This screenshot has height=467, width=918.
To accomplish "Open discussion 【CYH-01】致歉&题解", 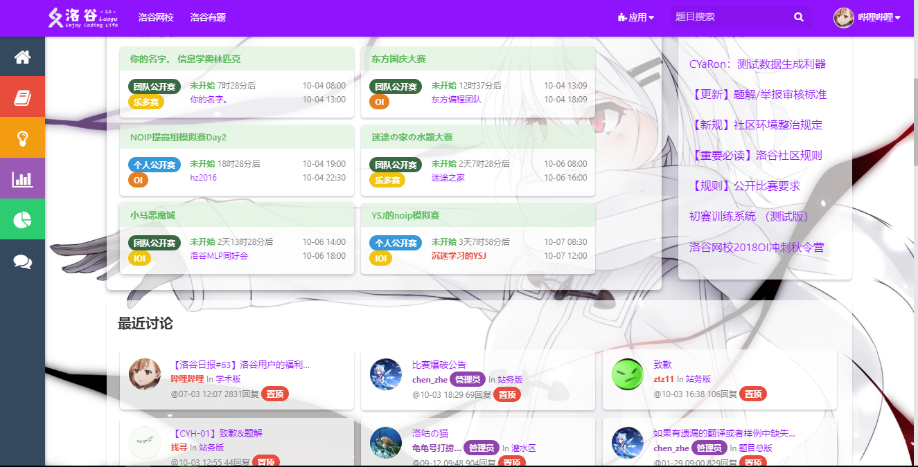I will tap(217, 433).
